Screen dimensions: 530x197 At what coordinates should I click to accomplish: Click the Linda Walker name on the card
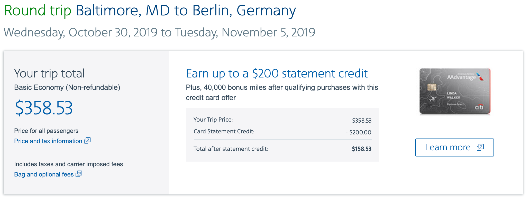click(x=453, y=95)
